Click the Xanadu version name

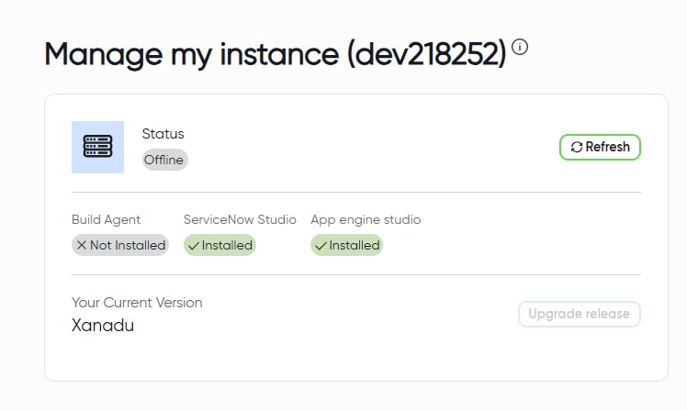click(103, 325)
